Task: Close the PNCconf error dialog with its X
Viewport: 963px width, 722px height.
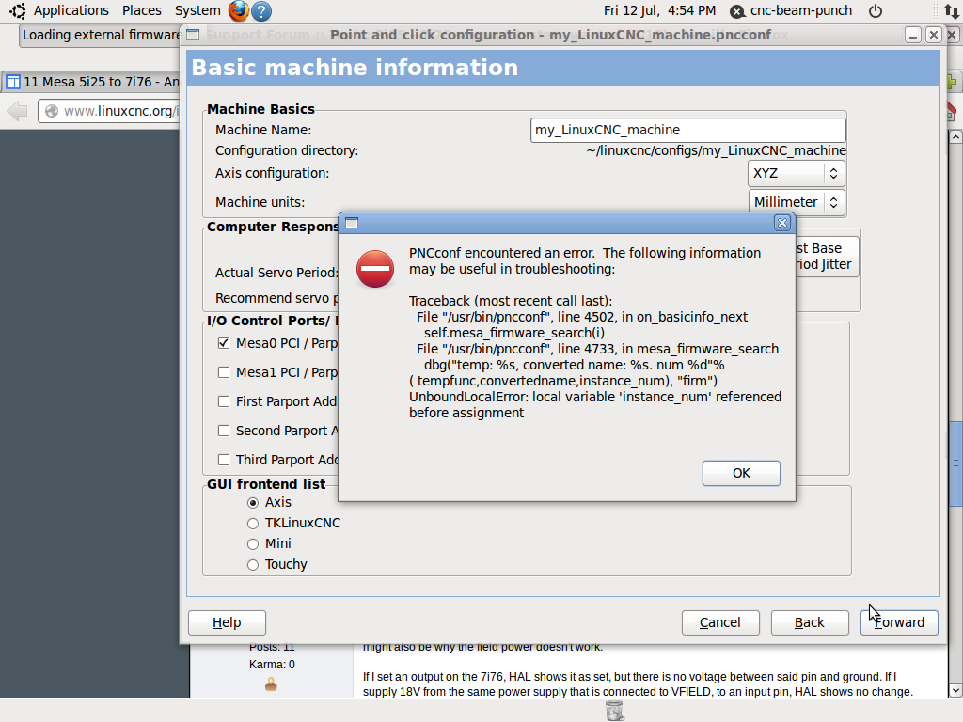Action: (781, 223)
